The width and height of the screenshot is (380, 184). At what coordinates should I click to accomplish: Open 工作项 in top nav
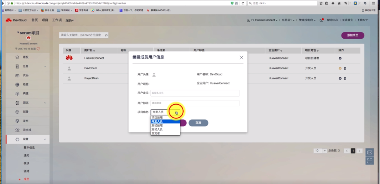57,20
